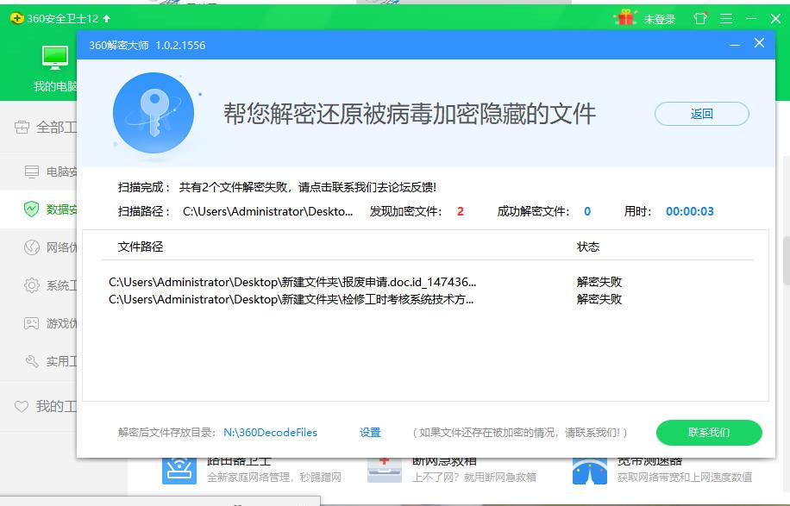Select 游戏优化 category in sidebar
Image resolution: width=790 pixels, height=506 pixels.
pos(38,323)
